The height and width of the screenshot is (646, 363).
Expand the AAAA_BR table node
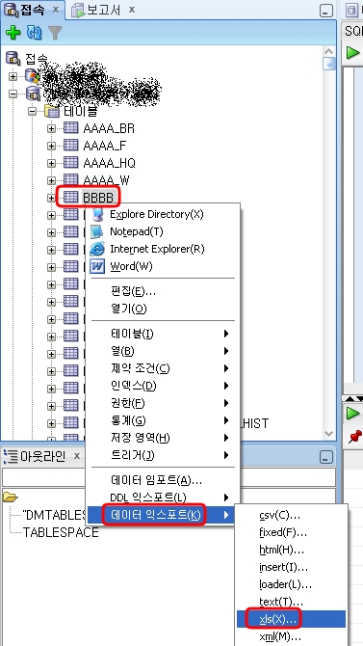tap(51, 128)
